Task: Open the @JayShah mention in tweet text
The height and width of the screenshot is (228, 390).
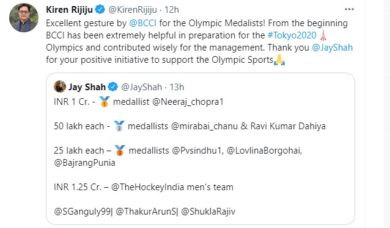Action: [x=333, y=48]
